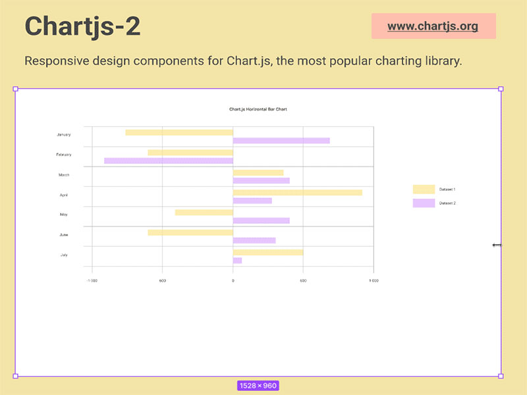Select the top-right frame resize handle
The image size is (527, 395).
point(501,89)
